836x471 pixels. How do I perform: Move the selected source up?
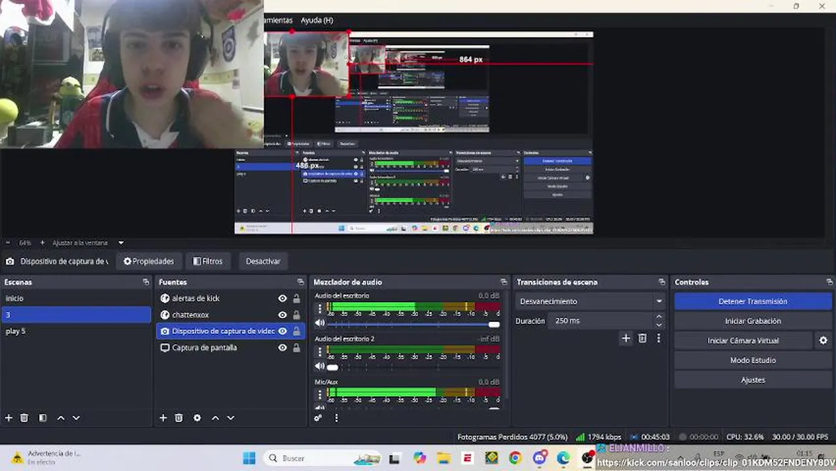(215, 417)
